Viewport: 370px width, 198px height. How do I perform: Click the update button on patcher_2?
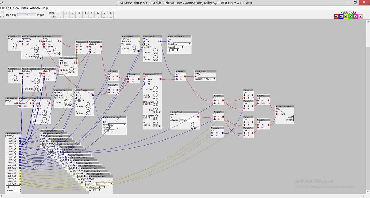(x=13, y=190)
